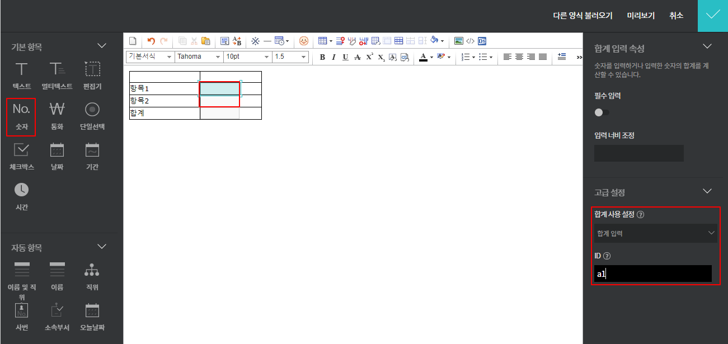728x344 pixels.
Task: Insert the 체크박스 checkbox field
Action: [21, 156]
